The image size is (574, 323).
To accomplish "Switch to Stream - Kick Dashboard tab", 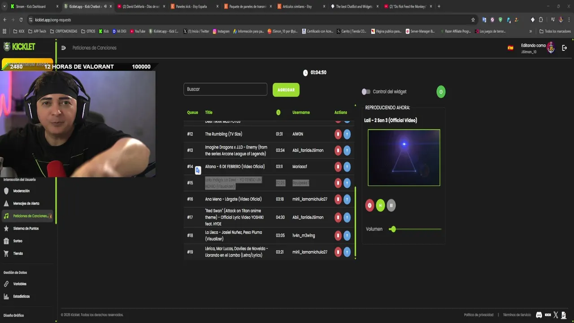I will [34, 6].
